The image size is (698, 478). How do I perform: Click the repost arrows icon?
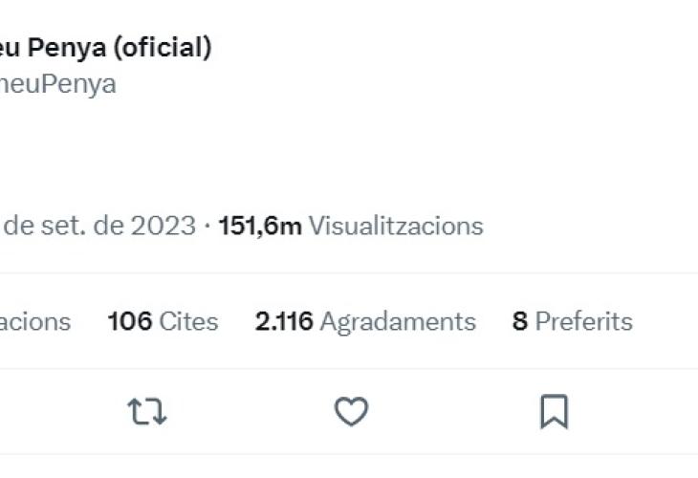coord(147,412)
